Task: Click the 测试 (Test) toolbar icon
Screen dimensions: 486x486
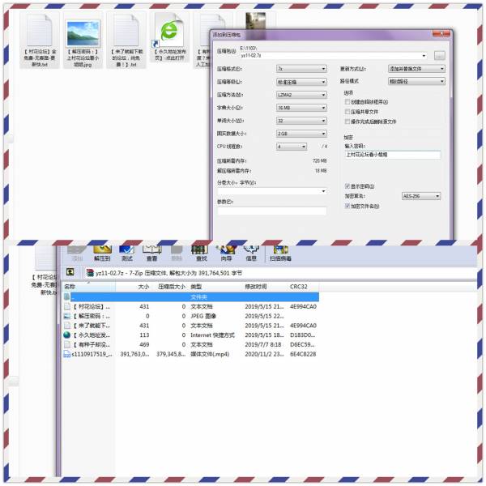Action: (x=127, y=252)
